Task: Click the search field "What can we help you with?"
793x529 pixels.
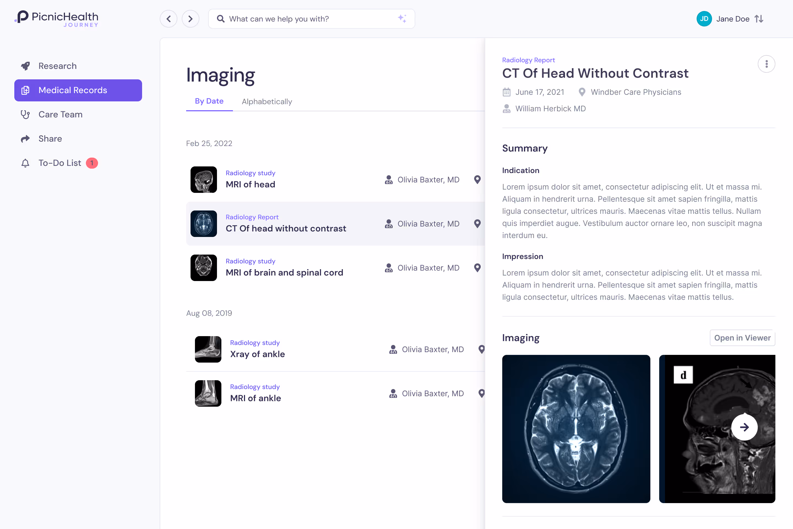Action: pyautogui.click(x=303, y=19)
